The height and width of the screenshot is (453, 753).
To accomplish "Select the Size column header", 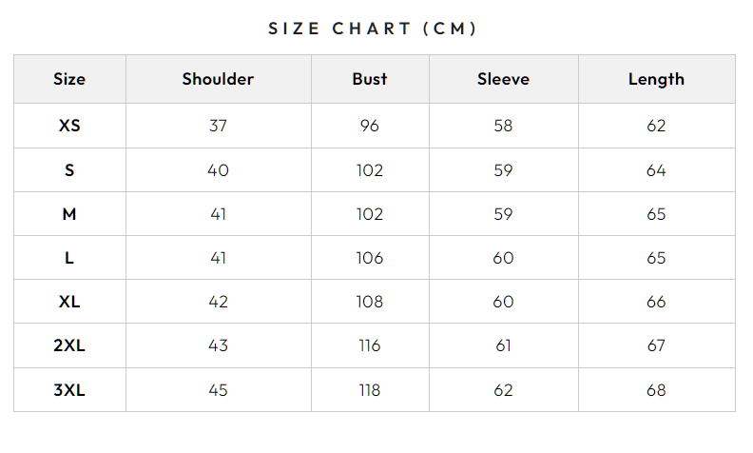I will coord(69,79).
